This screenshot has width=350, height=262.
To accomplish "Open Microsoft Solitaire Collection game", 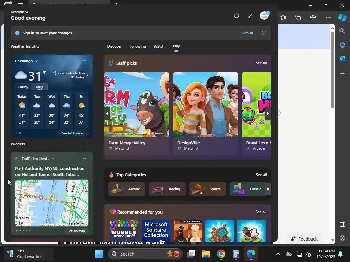I will [156, 231].
